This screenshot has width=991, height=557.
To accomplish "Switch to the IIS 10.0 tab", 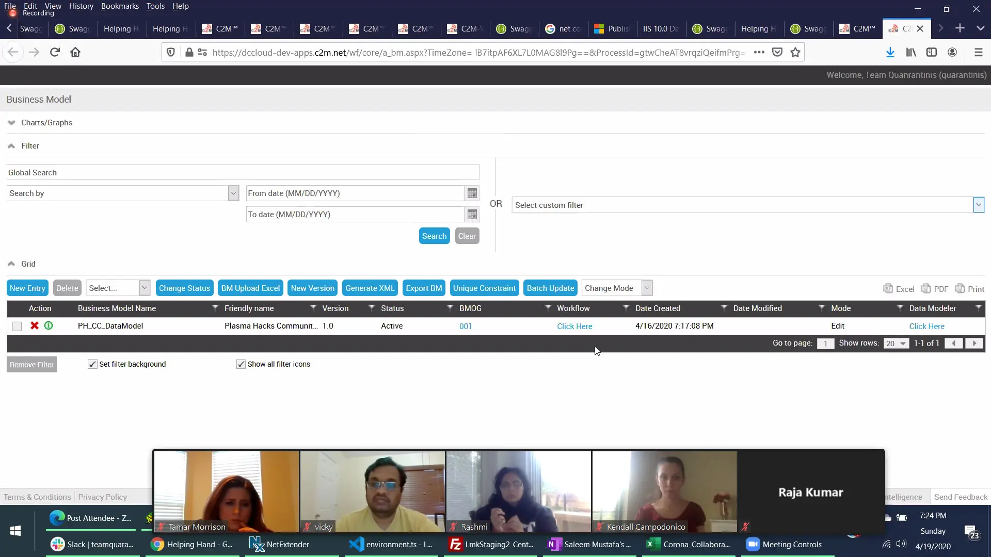I will pyautogui.click(x=660, y=29).
